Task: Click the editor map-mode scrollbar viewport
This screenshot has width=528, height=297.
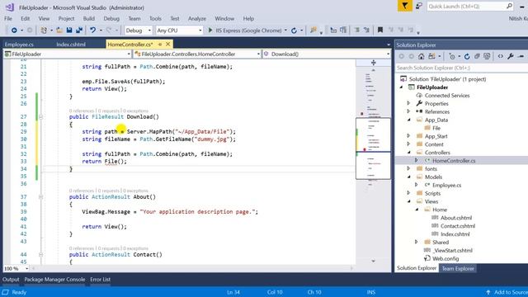Action: click(373, 148)
